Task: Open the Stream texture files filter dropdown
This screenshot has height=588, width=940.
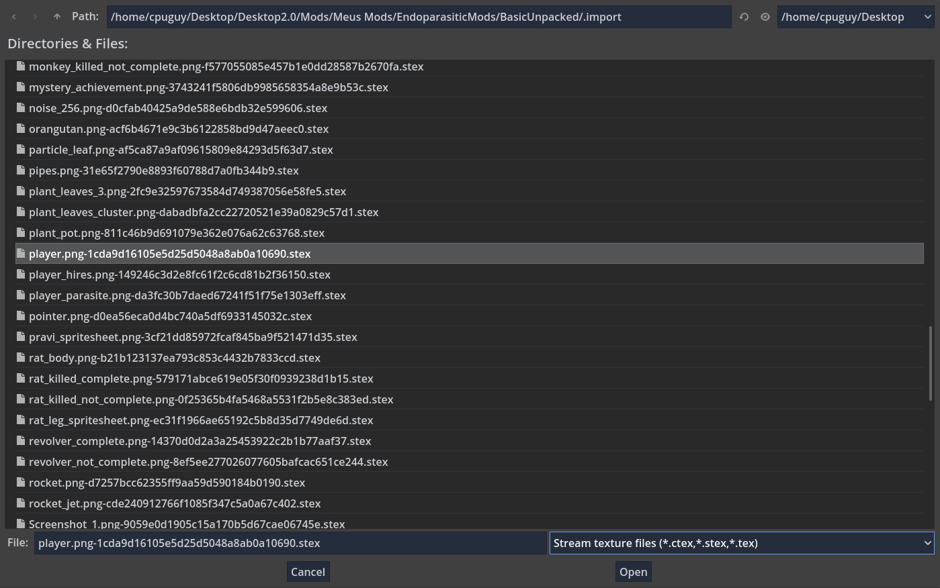Action: (x=742, y=543)
